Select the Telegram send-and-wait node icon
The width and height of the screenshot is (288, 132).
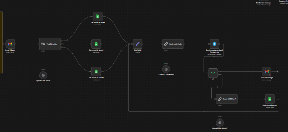215,44
